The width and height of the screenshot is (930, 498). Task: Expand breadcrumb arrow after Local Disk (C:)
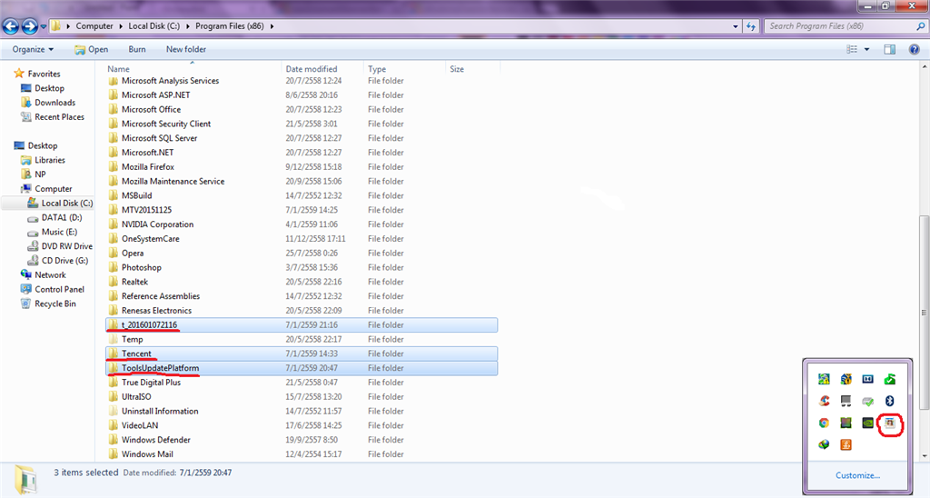(x=187, y=26)
